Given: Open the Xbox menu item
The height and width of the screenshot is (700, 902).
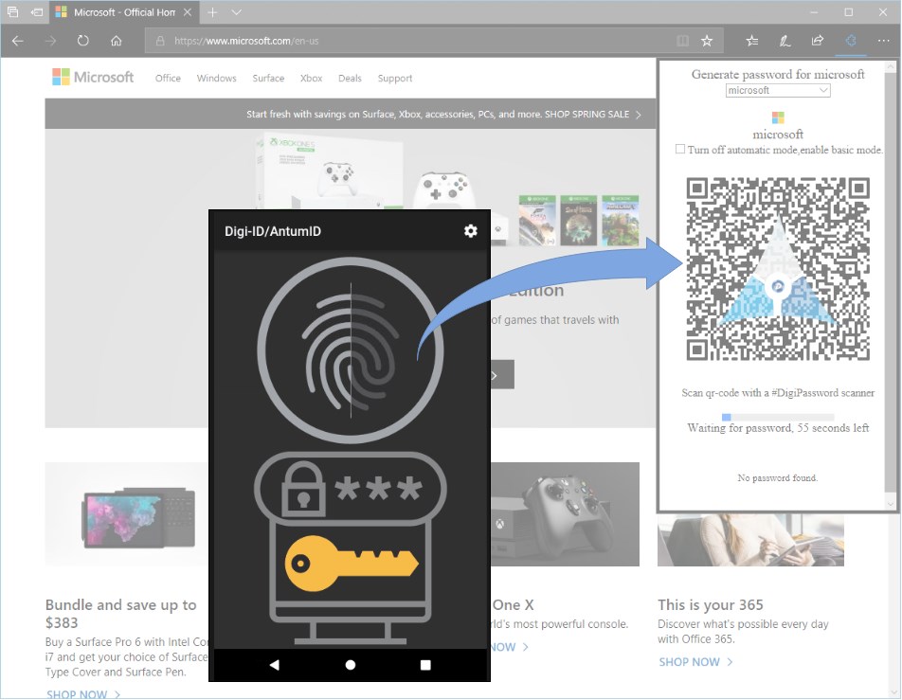Looking at the screenshot, I should 311,79.
